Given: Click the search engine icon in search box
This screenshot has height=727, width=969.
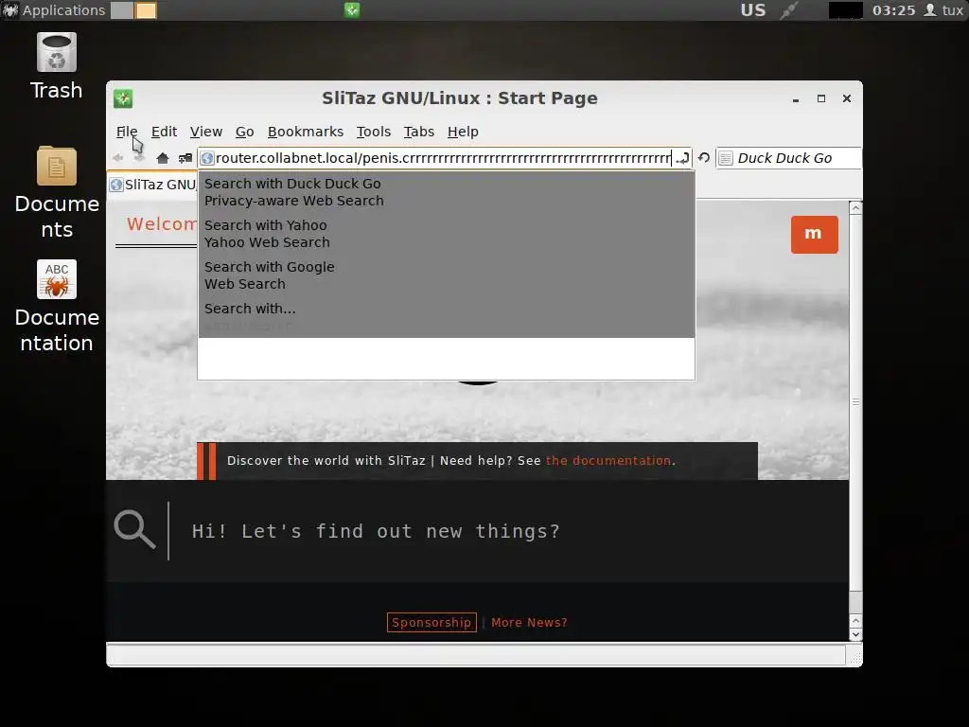Looking at the screenshot, I should pos(726,158).
